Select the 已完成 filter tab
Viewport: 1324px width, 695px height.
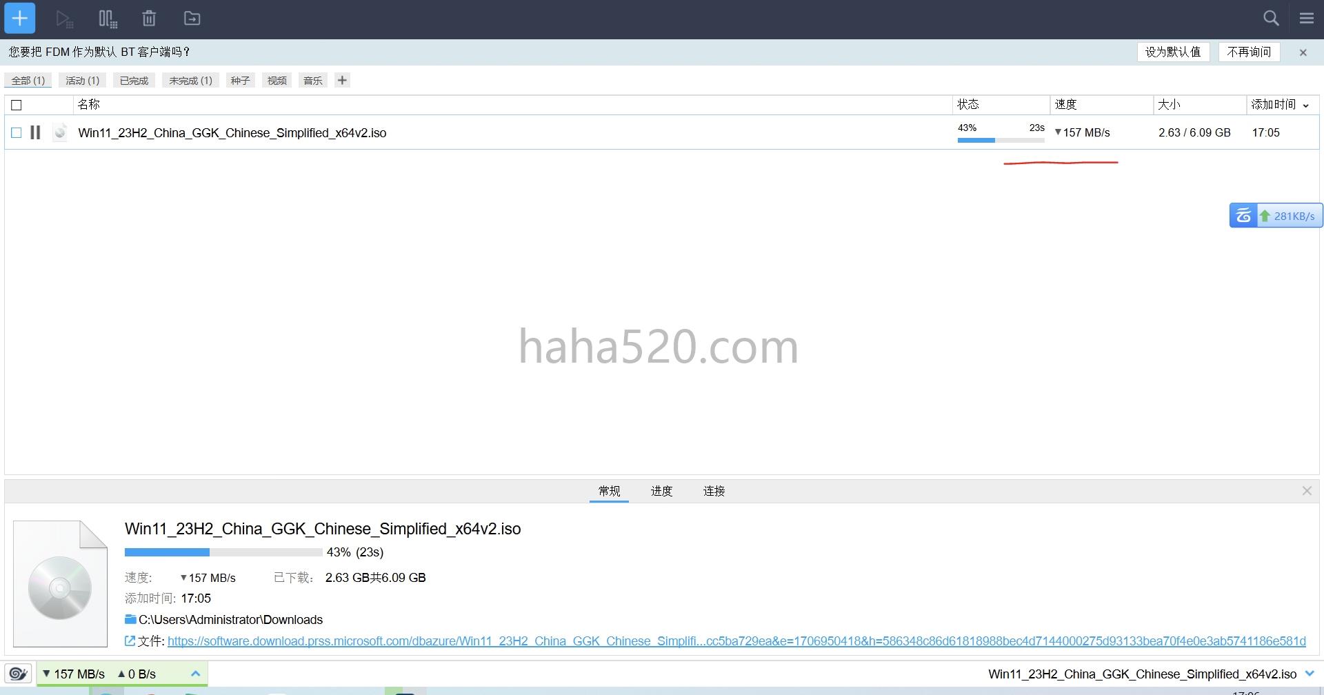coord(134,81)
